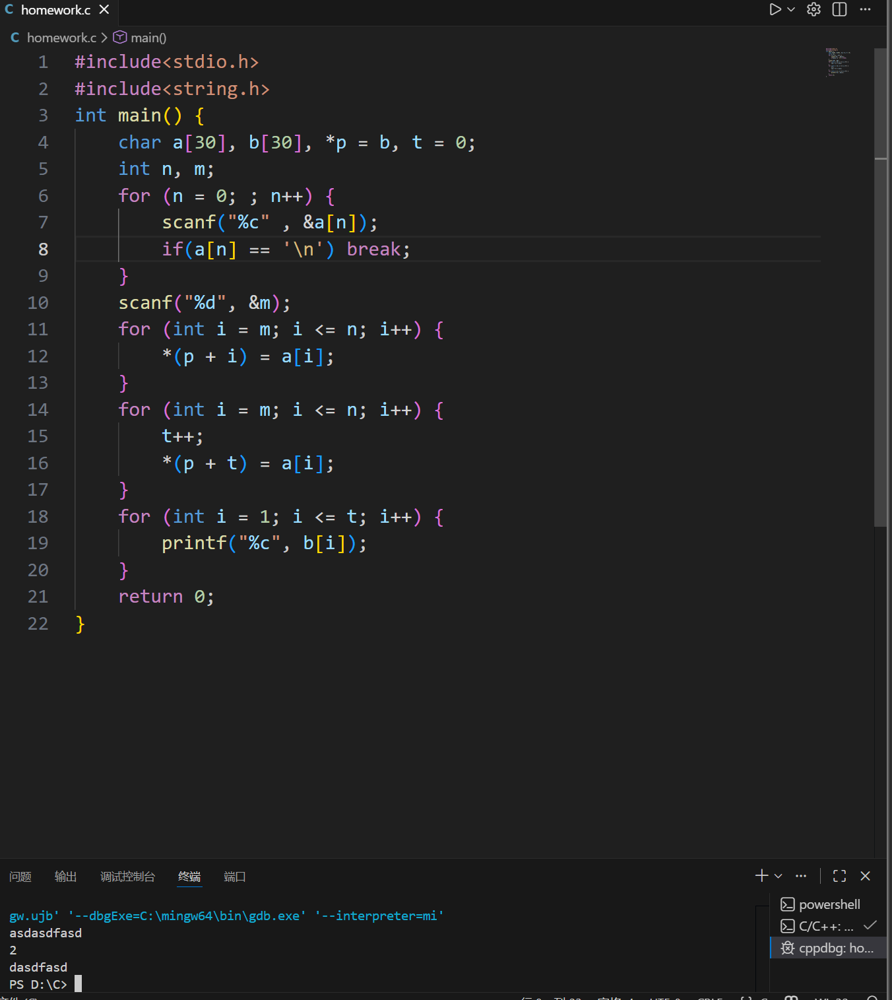Click line number 8 in gutter
Screen dimensions: 892x1000
(43, 250)
